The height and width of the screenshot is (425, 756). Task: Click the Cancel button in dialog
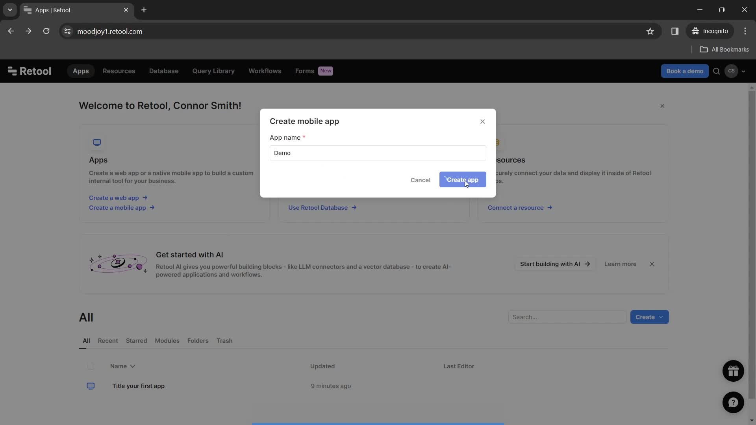pos(420,180)
